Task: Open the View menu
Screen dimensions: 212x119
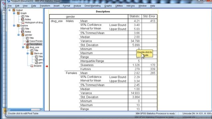Action: 25,6
